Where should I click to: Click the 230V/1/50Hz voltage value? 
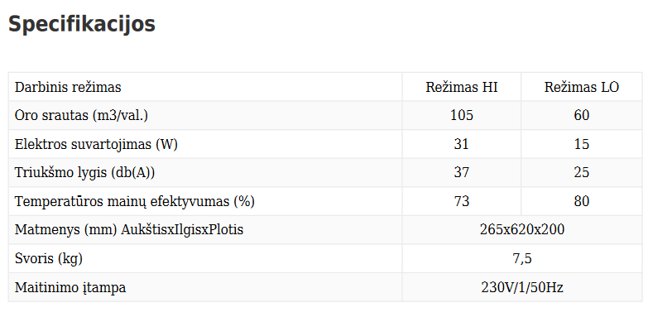coord(522,287)
